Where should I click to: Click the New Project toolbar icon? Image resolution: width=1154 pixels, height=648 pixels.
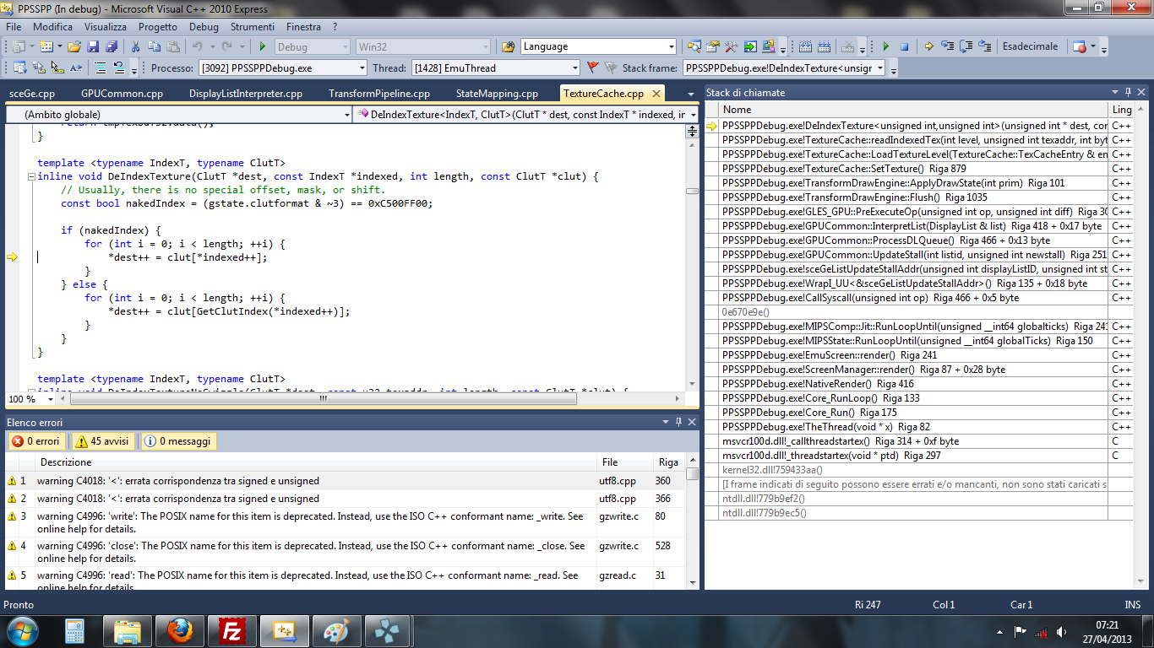[19, 46]
